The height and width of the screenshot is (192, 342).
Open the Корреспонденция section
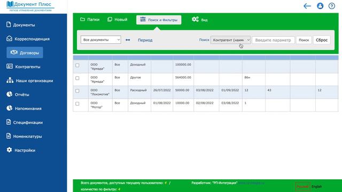(x=32, y=39)
